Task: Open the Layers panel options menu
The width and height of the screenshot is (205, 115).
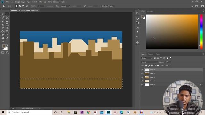Action: point(203,54)
